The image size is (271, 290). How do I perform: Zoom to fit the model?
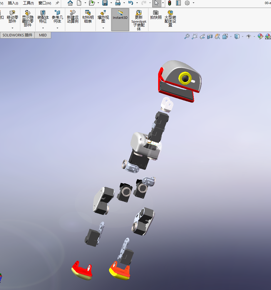187,36
